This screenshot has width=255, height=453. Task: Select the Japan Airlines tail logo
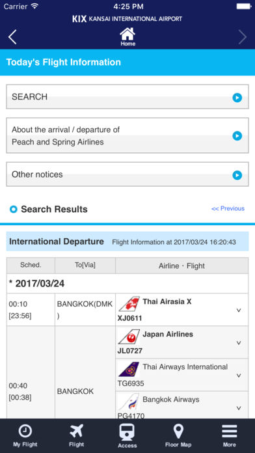[x=129, y=336]
